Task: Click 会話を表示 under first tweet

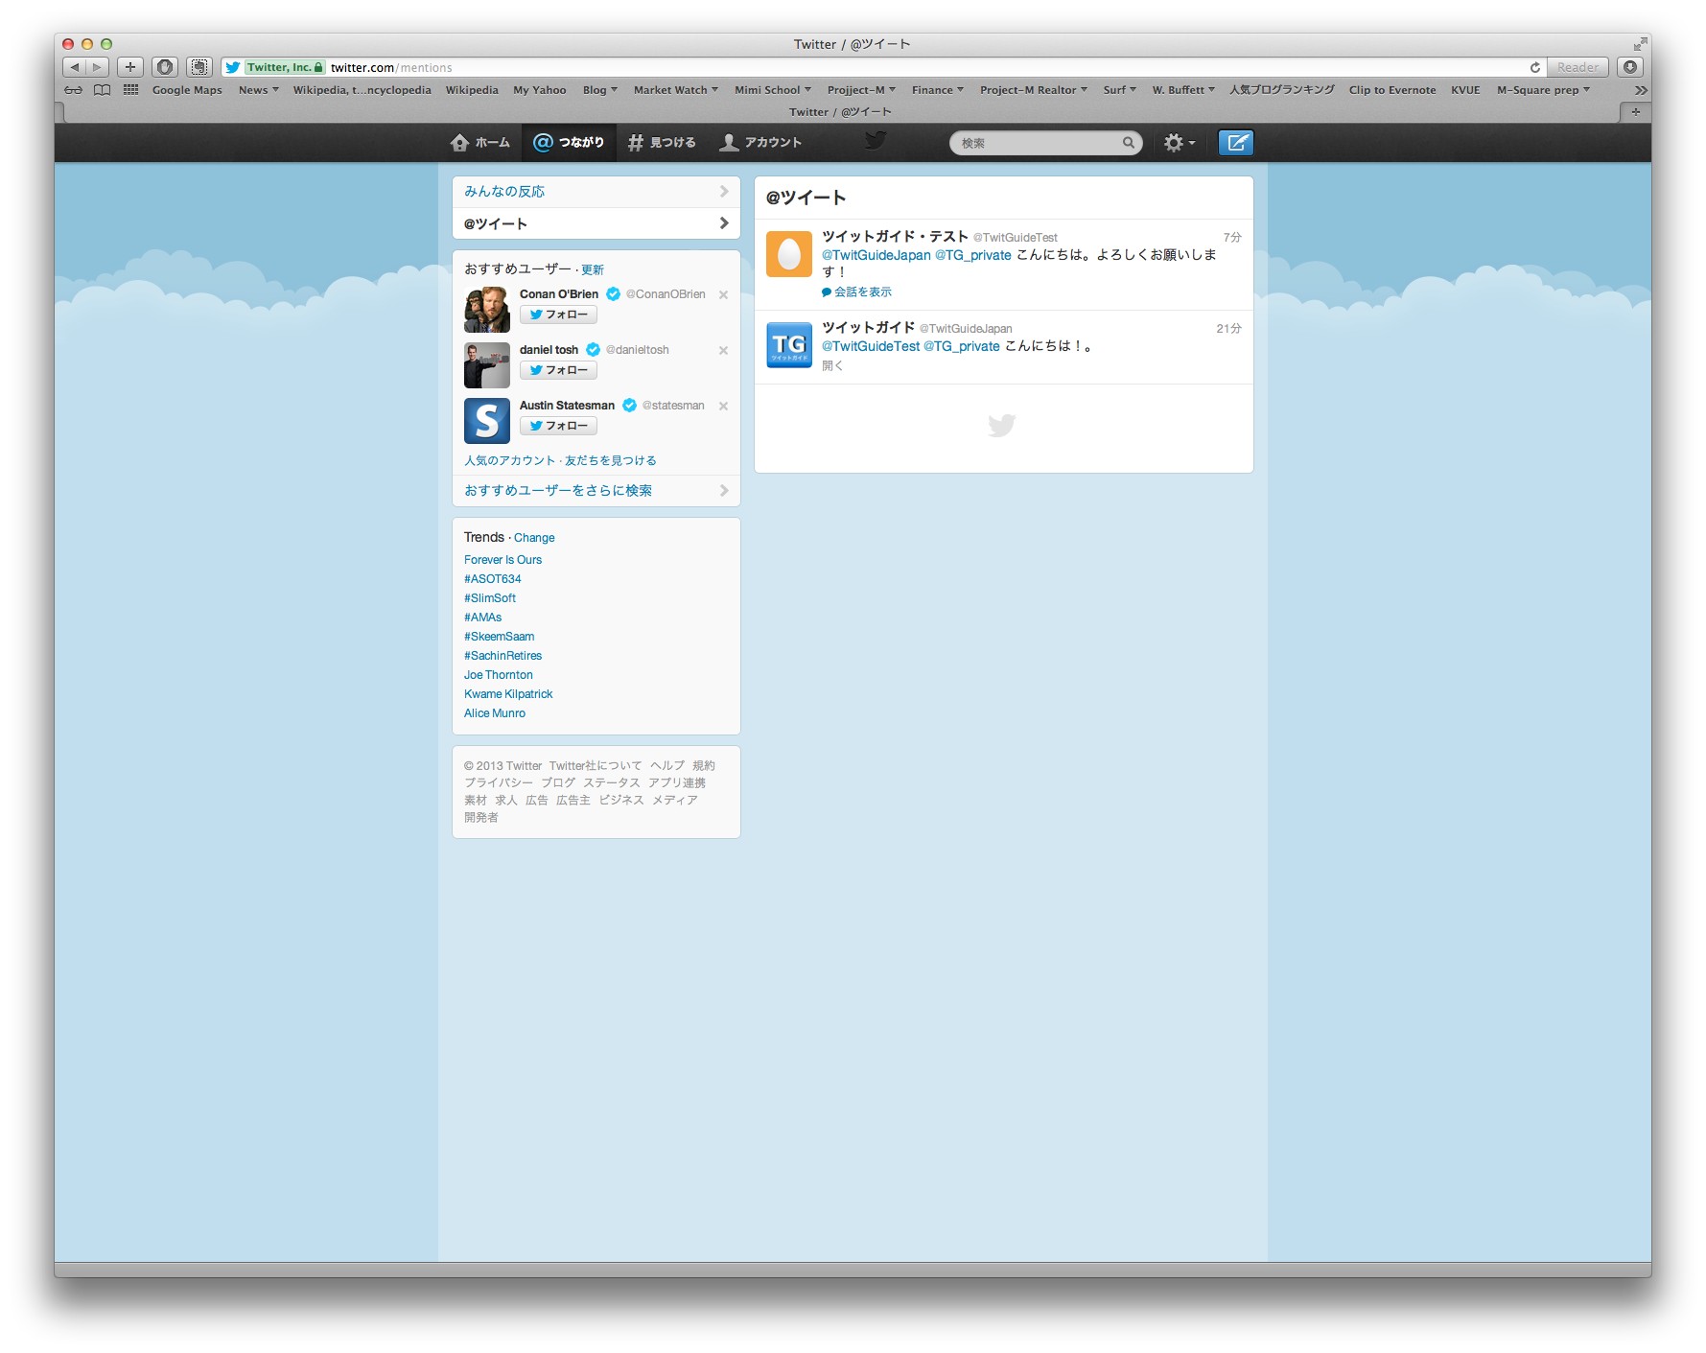Action: [857, 292]
